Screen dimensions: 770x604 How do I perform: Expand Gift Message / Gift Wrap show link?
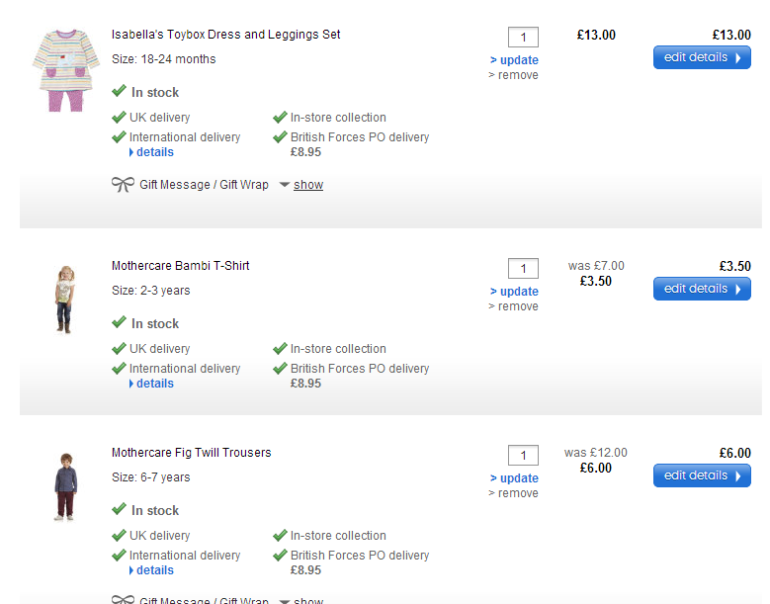(308, 185)
